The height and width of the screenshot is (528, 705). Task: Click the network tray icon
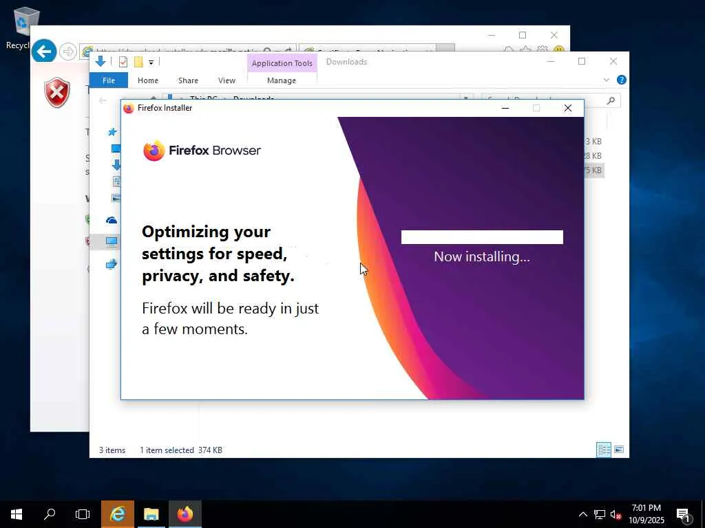[600, 514]
